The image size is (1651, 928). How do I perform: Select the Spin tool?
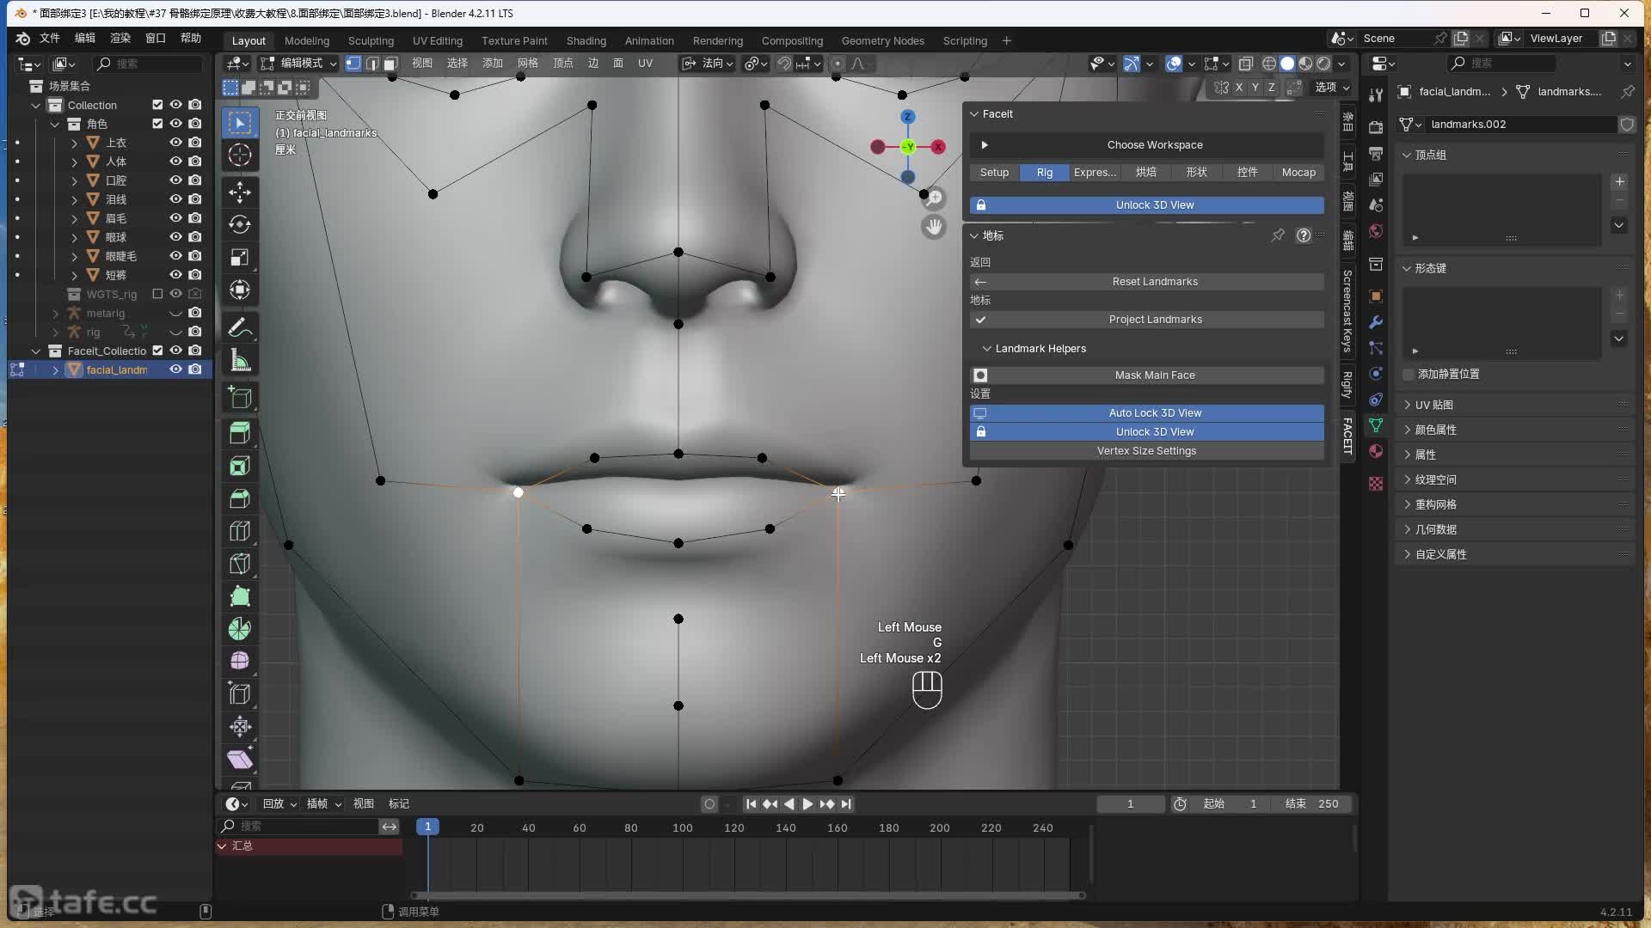tap(240, 629)
